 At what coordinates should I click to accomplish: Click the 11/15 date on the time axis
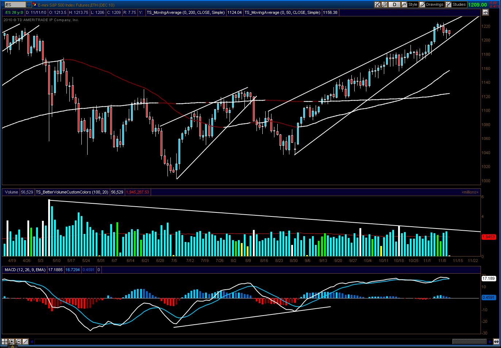click(458, 261)
